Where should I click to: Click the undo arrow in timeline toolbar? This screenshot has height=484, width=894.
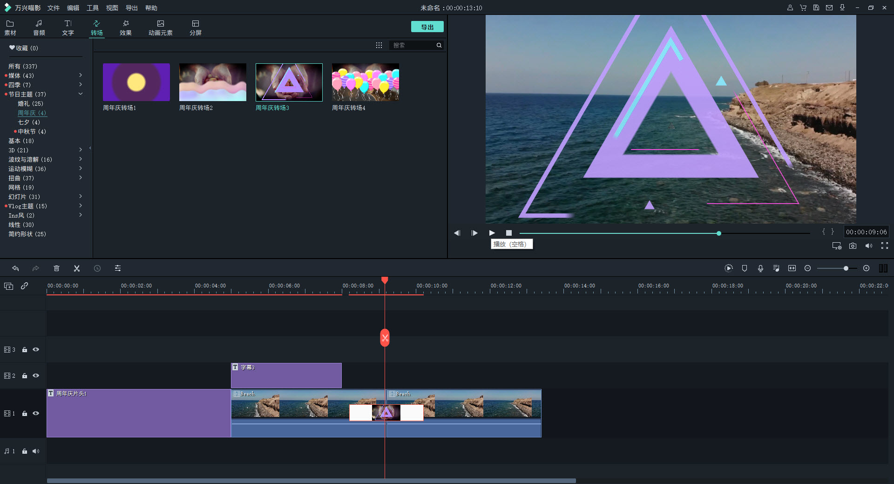[x=15, y=268]
